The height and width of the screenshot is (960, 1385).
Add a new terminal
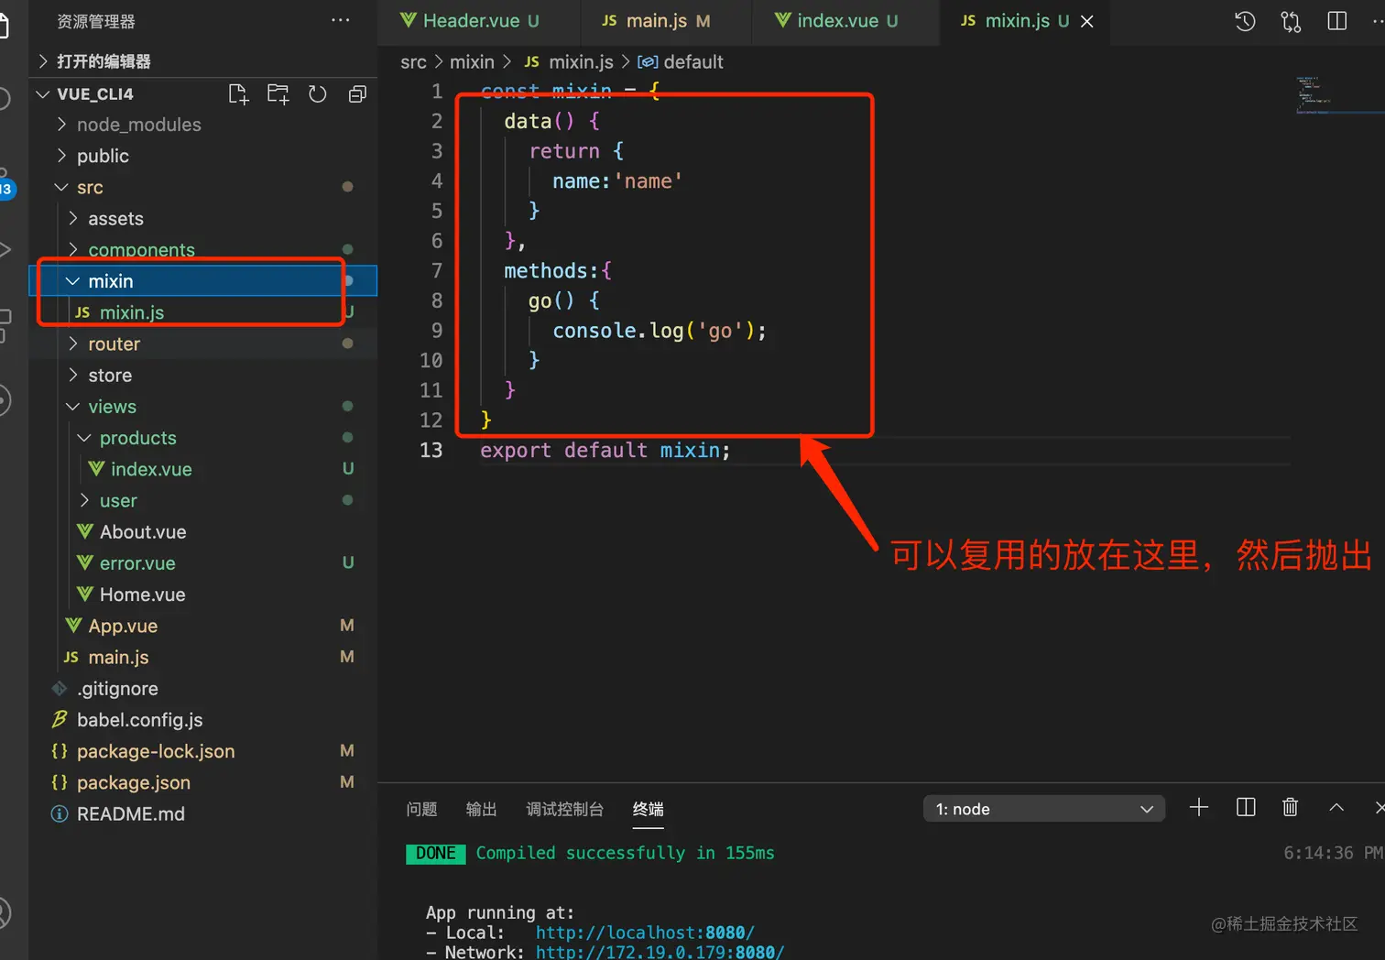[x=1198, y=807]
